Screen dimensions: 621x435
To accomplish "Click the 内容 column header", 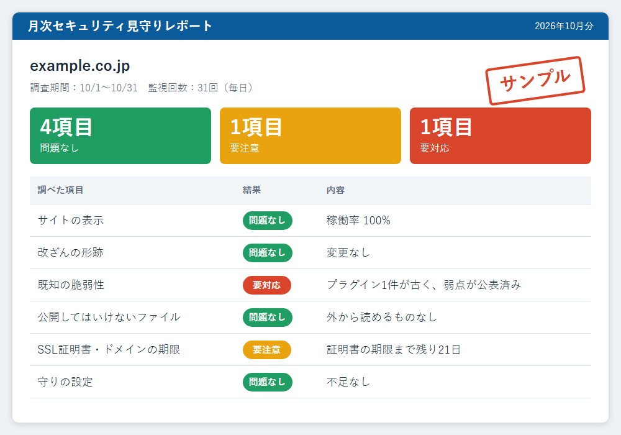I will tap(335, 190).
